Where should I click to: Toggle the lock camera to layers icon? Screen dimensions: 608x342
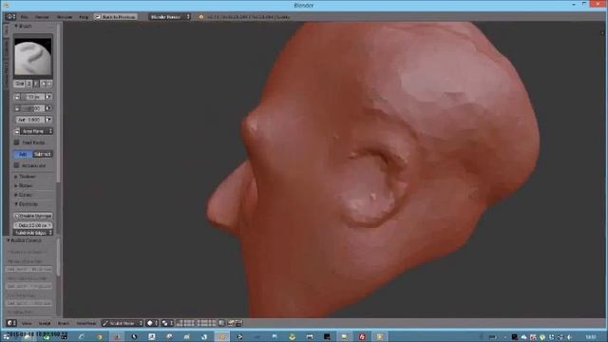[221, 323]
